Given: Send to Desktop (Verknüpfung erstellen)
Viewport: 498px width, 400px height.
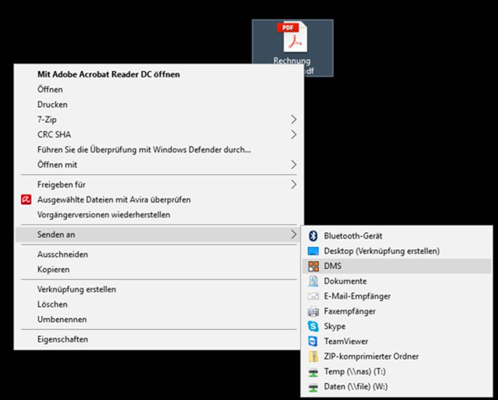Looking at the screenshot, I should (x=397, y=251).
